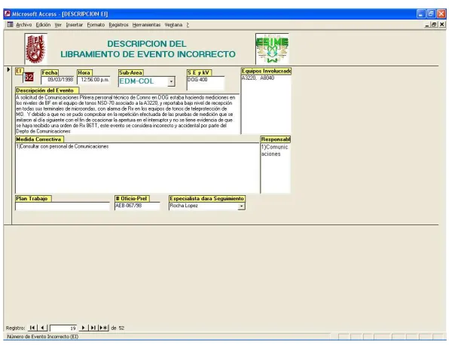The width and height of the screenshot is (449, 345).
Task: Expand the Especialista para Seguimiento dropdown
Action: tap(241, 206)
